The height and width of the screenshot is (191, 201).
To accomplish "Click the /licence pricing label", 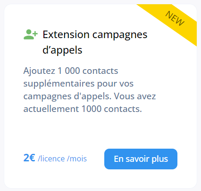I will coord(51,159).
